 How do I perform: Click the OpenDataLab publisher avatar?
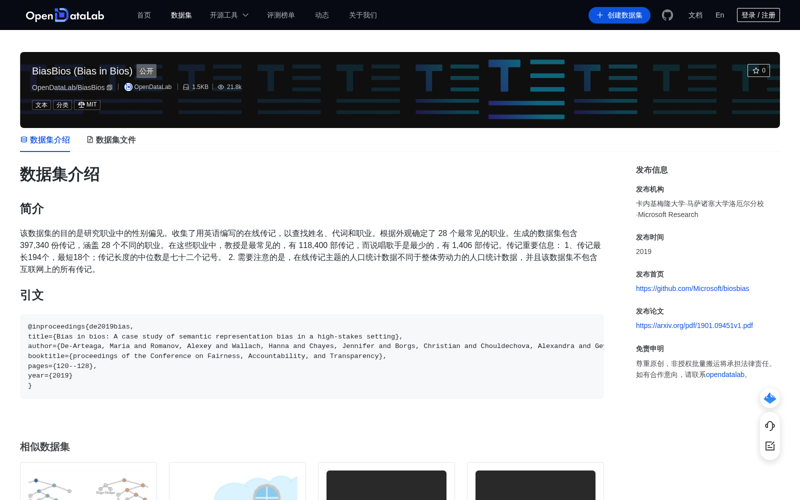128,87
